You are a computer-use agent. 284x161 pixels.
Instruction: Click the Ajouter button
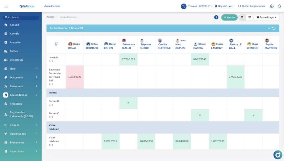(229, 17)
